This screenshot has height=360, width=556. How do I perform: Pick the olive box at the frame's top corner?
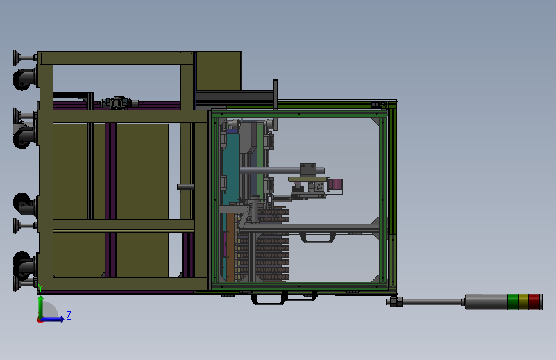(x=219, y=70)
